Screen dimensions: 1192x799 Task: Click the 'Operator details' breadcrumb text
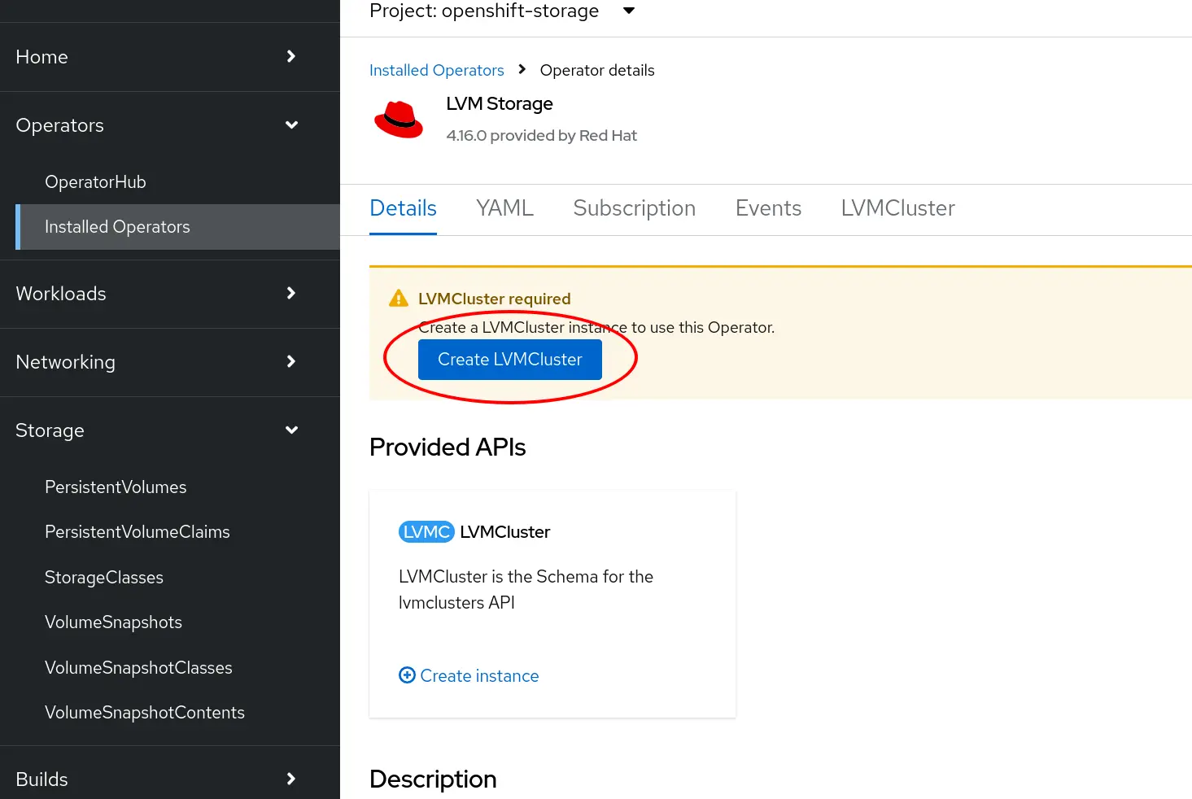(597, 70)
